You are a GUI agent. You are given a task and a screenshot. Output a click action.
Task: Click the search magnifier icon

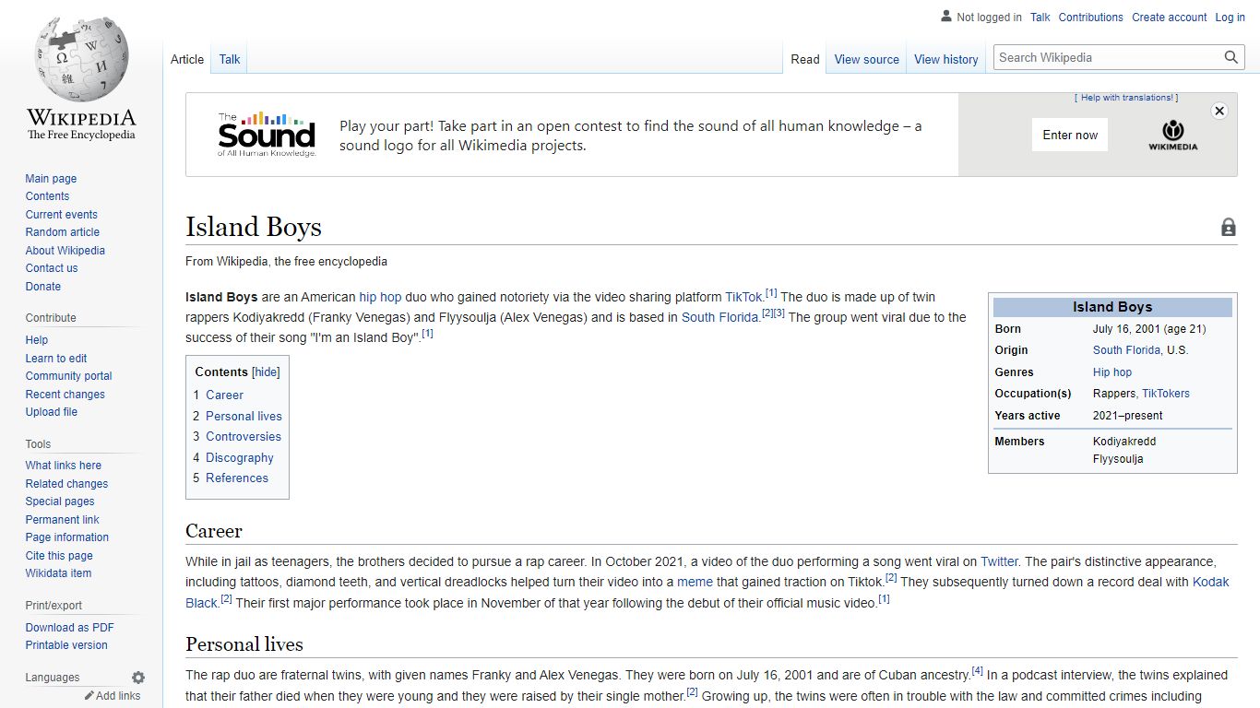pyautogui.click(x=1231, y=57)
